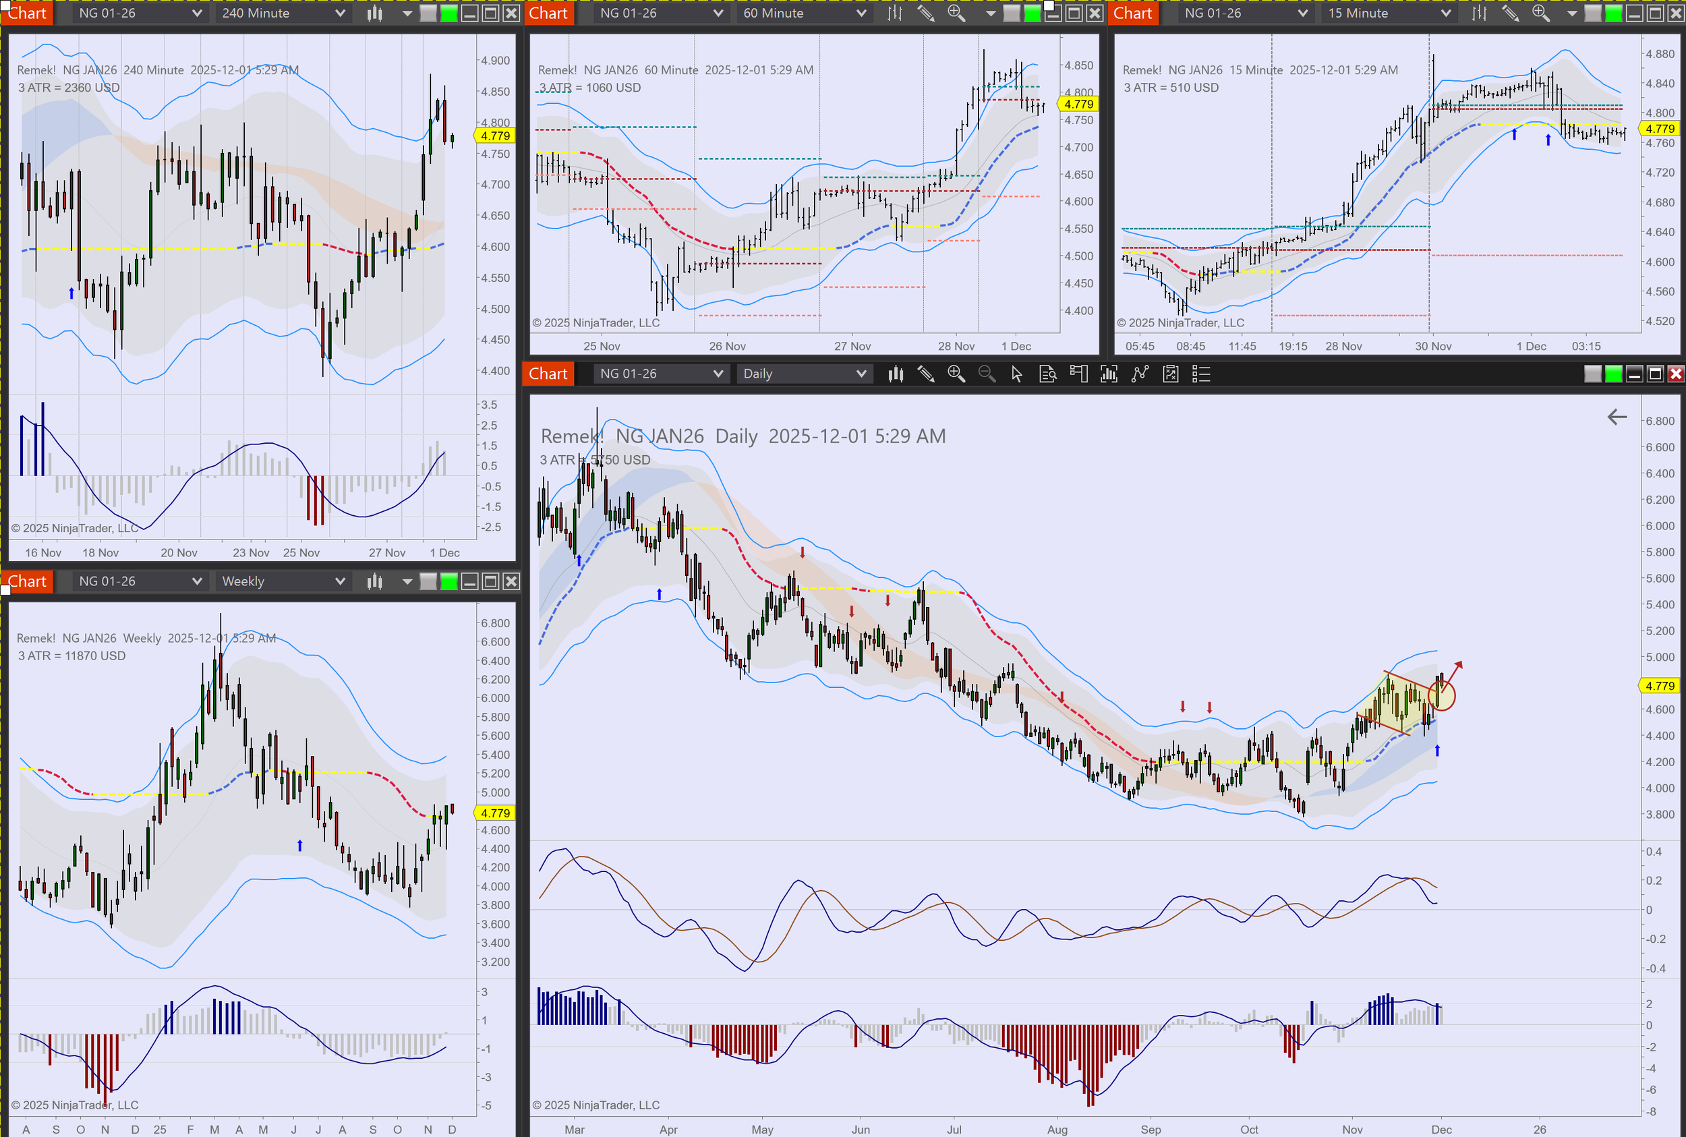Select cursor pointer tool on Daily chart
Viewport: 1686px width, 1137px height.
pos(1017,374)
